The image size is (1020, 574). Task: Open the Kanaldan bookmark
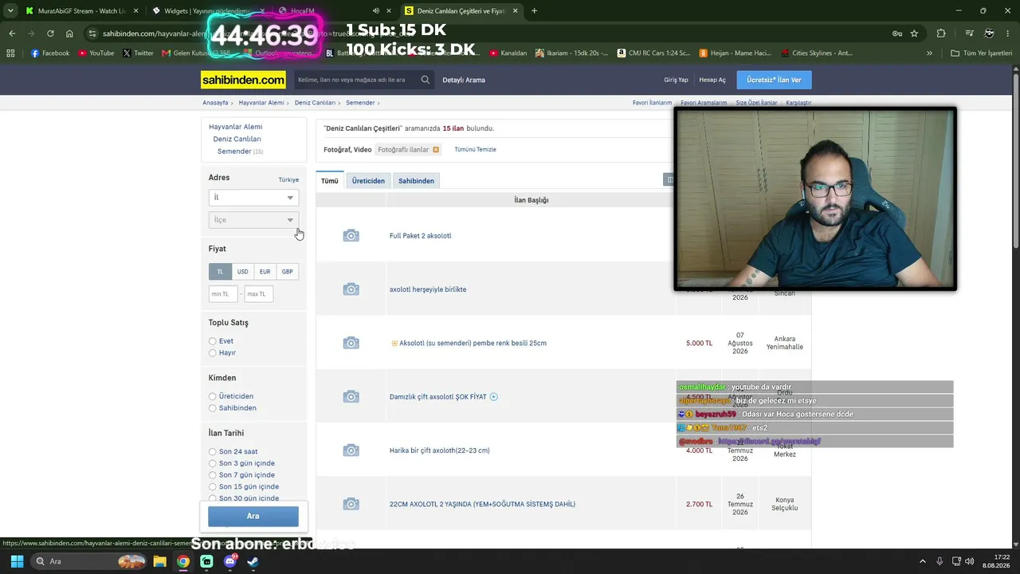point(508,53)
